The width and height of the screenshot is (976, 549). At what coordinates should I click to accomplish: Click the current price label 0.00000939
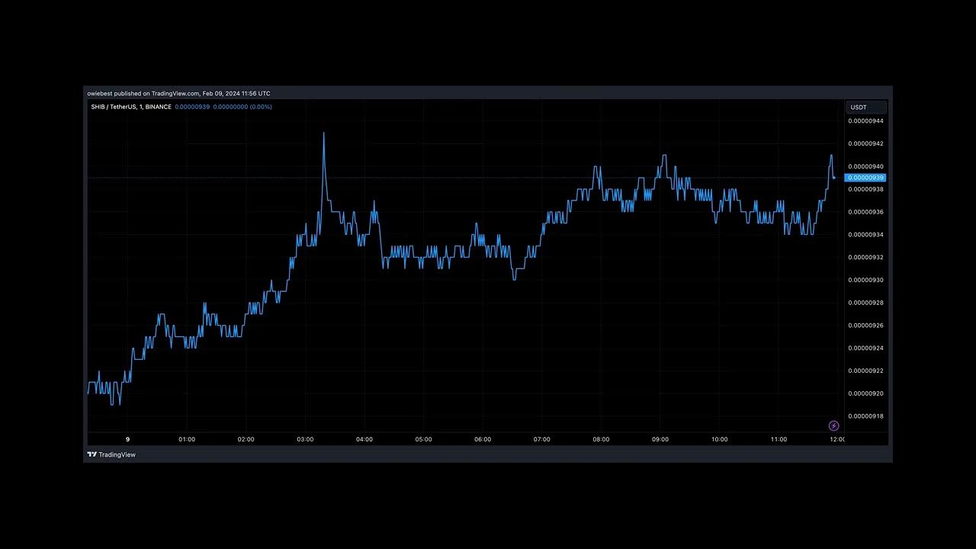point(865,178)
